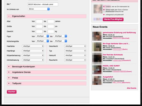Open the Mannheim event thumbnail
Viewport: 142px width, 106px height.
(97, 80)
